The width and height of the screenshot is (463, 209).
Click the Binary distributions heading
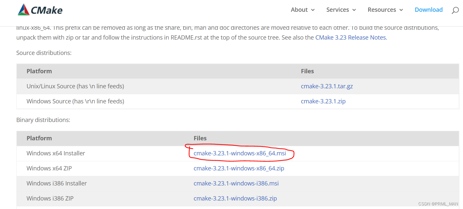(43, 120)
